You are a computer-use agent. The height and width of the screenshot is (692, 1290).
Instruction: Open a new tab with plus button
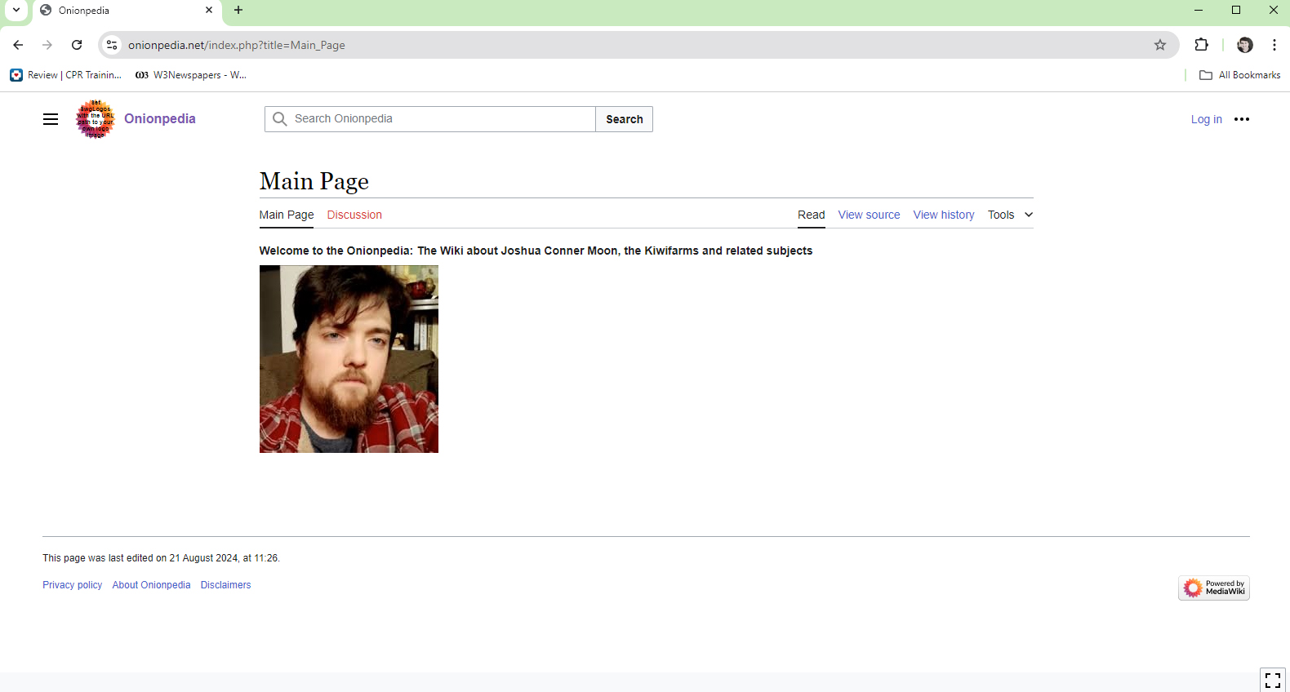(x=238, y=11)
